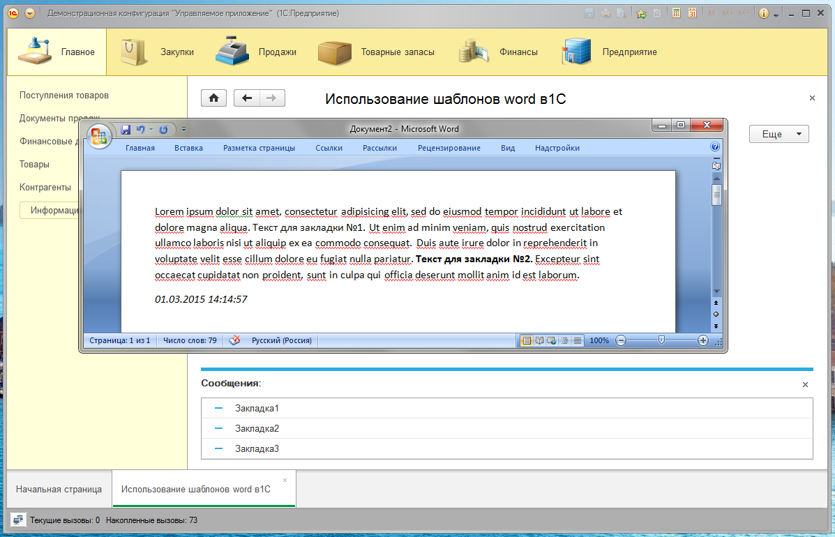Expand Customize Quick Access Toolbar arrow
Viewport: 835px width, 537px height.
pyautogui.click(x=183, y=129)
